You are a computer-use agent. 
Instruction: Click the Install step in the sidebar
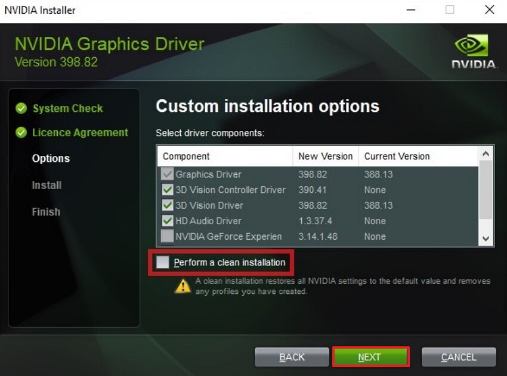point(46,185)
